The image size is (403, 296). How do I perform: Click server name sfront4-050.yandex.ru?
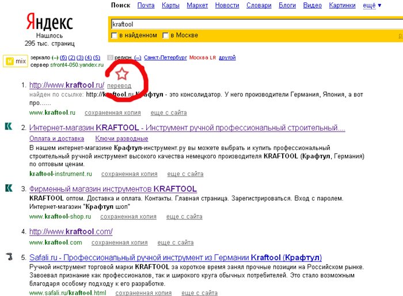coord(77,65)
